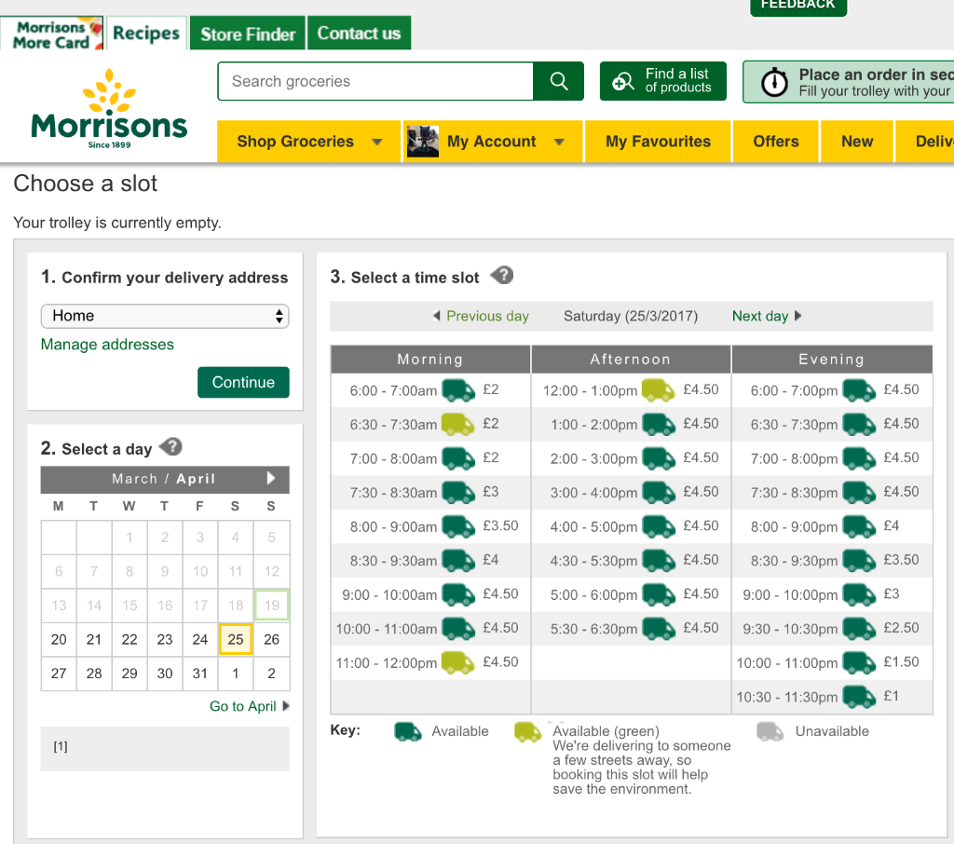954x844 pixels.
Task: Open help icon beside Select a time slot
Action: pos(502,276)
